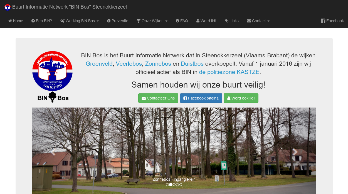Open the FAQ page
Screen dimensions: 348x194
[182, 21]
